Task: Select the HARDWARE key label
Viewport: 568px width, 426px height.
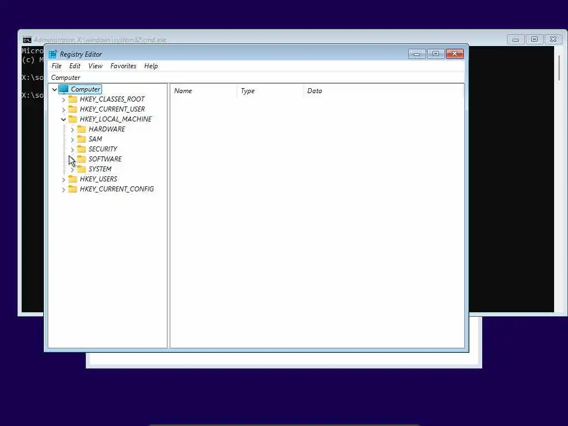Action: [107, 129]
